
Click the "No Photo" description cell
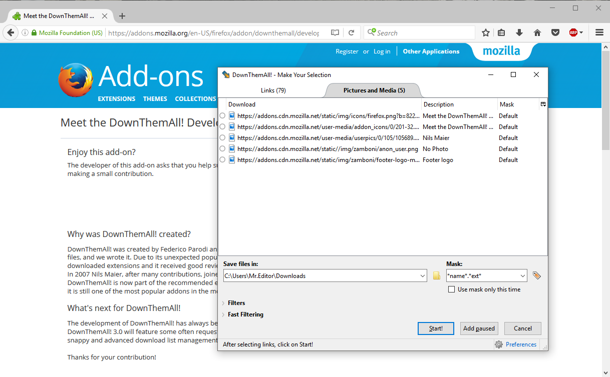(436, 149)
